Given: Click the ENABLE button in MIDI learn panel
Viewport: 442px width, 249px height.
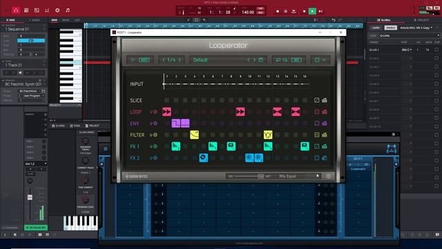Looking at the screenshot, I should click(390, 28).
